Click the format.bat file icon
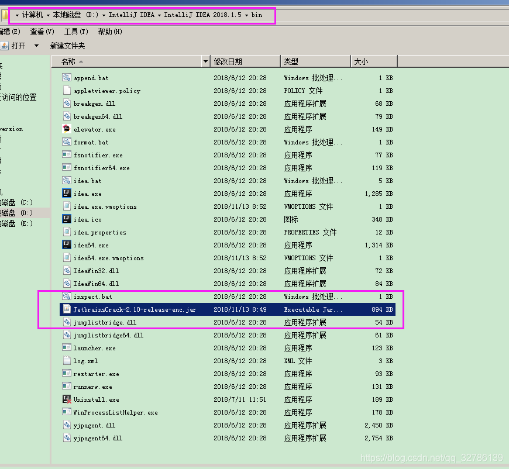The width and height of the screenshot is (509, 469). click(67, 142)
